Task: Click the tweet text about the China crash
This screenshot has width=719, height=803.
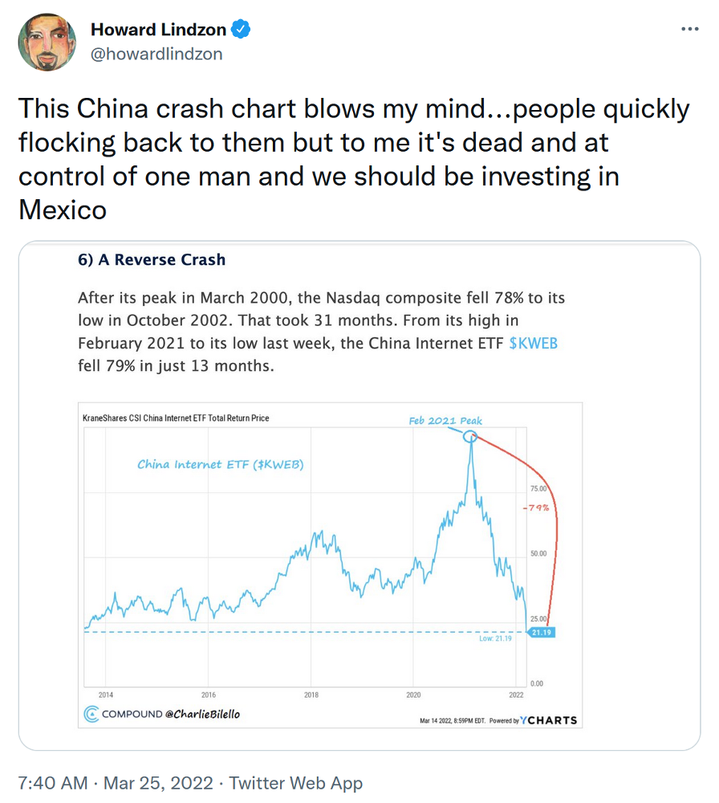Action: tap(353, 159)
